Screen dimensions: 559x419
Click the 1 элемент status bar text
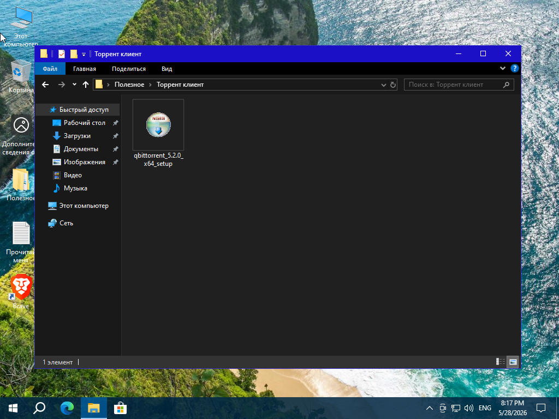pyautogui.click(x=57, y=362)
